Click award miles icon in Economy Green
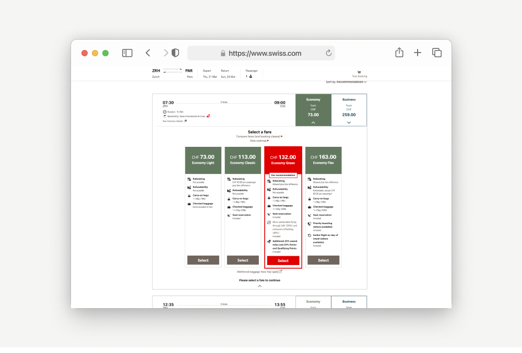 (x=269, y=242)
